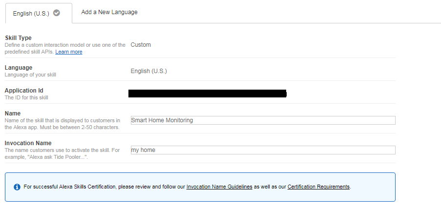Viewport: 441px width, 208px height.
Task: Open the Invocation Name Guidelines link
Action: 219,187
